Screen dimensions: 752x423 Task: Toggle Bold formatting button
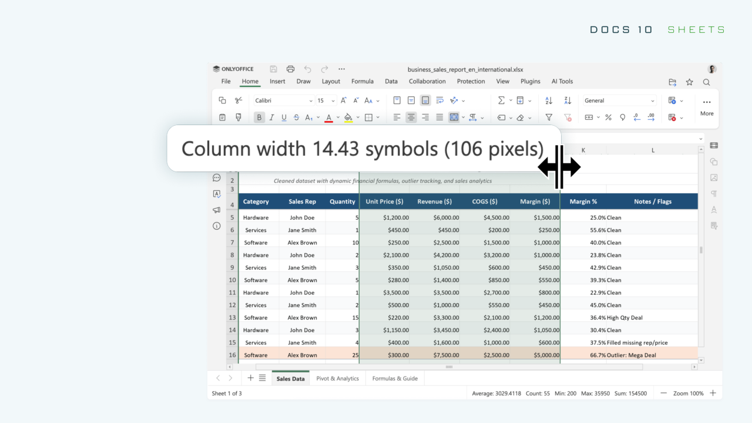pyautogui.click(x=259, y=117)
